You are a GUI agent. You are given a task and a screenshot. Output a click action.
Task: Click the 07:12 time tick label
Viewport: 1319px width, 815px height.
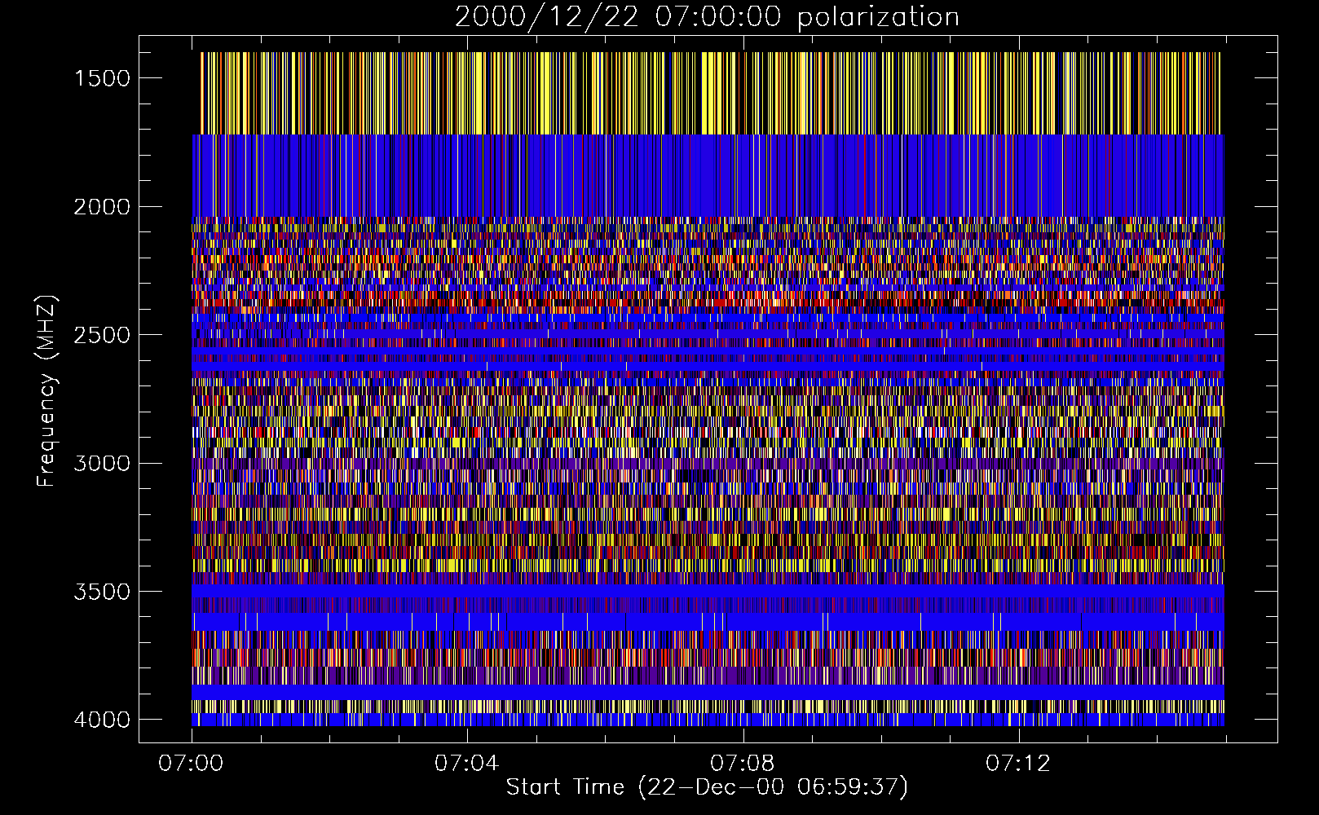pos(1018,764)
